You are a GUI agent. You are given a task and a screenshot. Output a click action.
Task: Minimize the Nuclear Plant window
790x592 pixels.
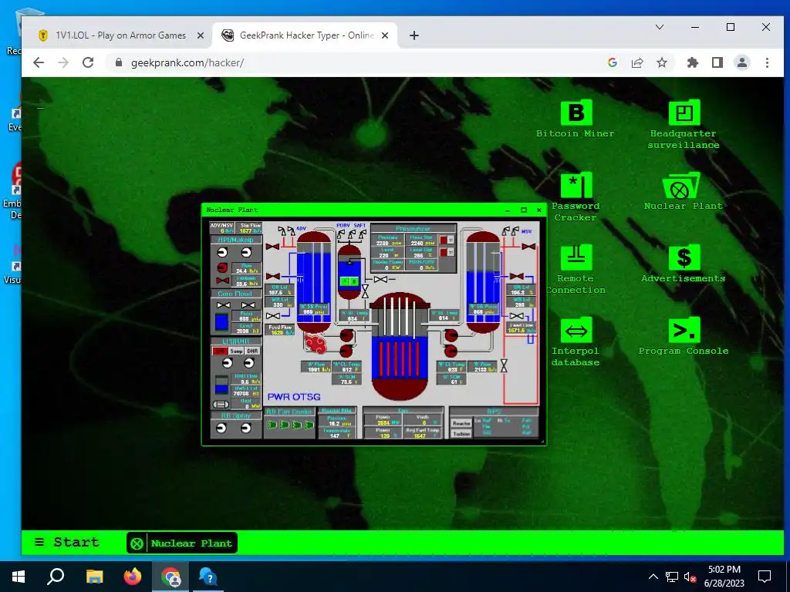click(508, 210)
